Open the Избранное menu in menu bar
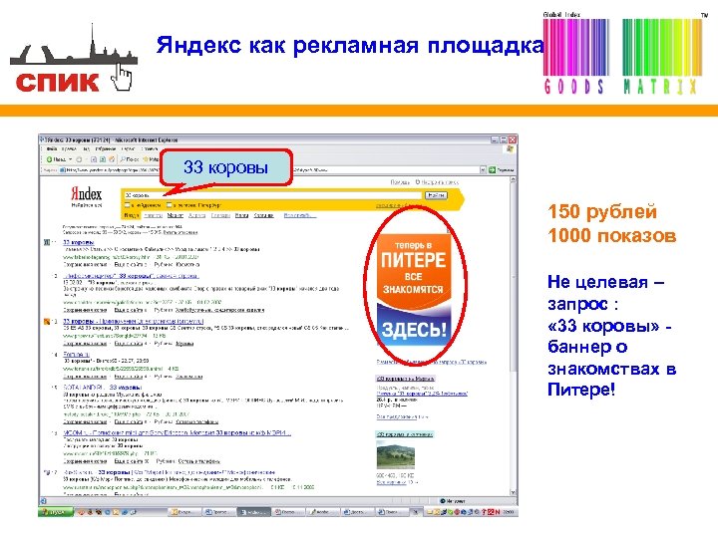 [x=105, y=149]
